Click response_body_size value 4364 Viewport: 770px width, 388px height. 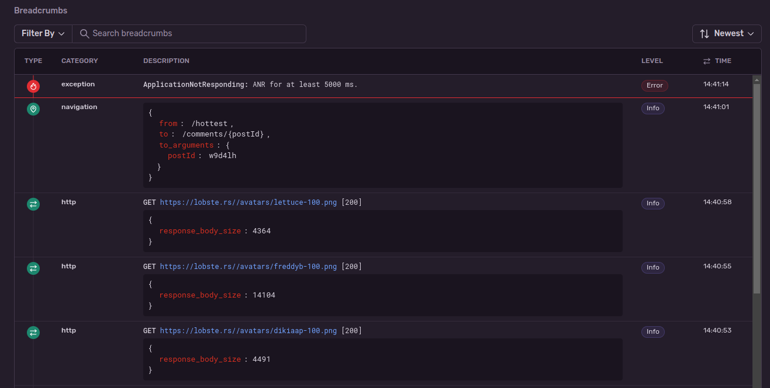(x=261, y=231)
